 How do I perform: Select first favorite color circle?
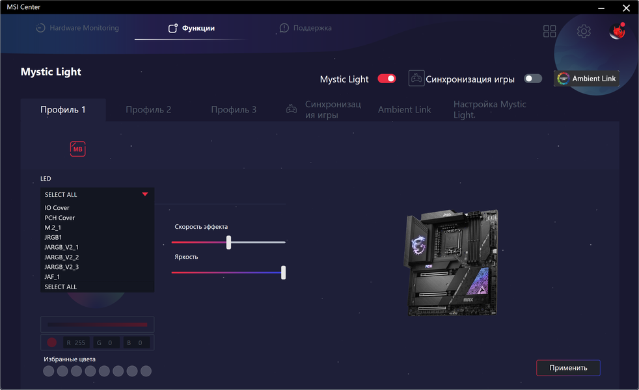coord(49,371)
